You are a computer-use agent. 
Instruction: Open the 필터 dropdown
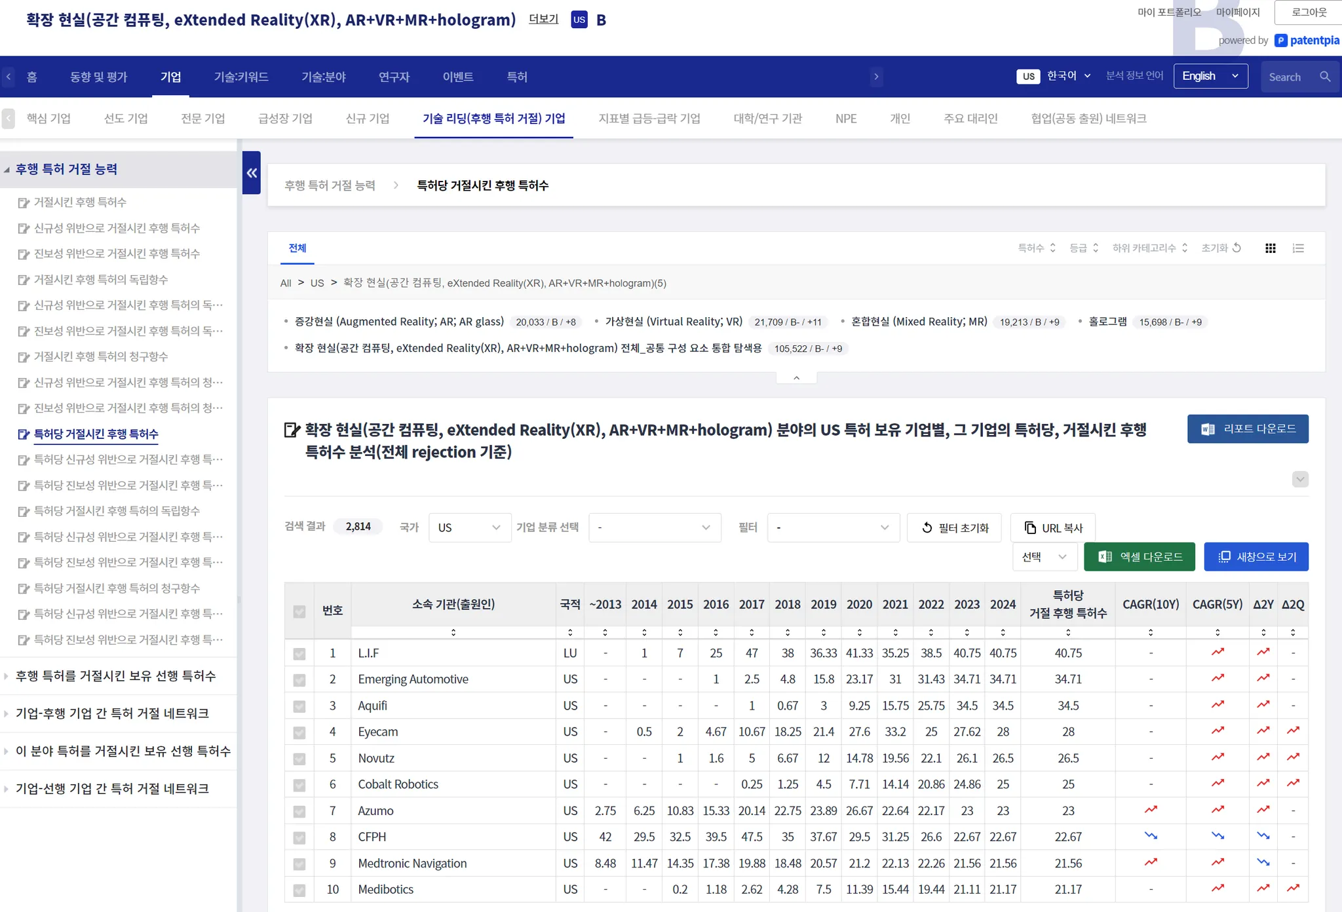(x=832, y=528)
